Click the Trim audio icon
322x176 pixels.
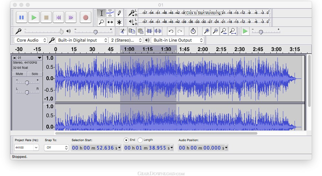pyautogui.click(x=149, y=31)
